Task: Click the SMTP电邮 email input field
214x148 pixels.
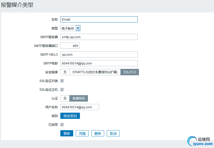Action: tap(99, 63)
